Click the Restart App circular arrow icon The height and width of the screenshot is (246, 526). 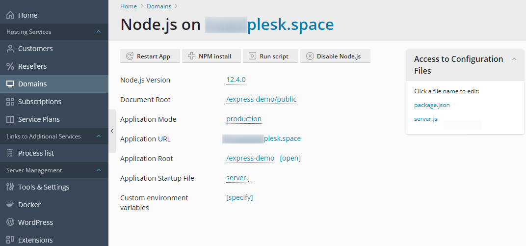(x=130, y=56)
